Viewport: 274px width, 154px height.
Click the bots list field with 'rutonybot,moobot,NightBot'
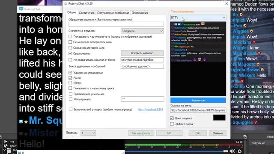(142, 60)
